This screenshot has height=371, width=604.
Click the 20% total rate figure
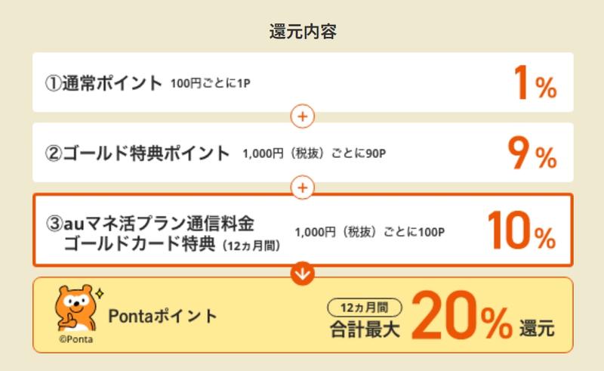[x=462, y=317]
